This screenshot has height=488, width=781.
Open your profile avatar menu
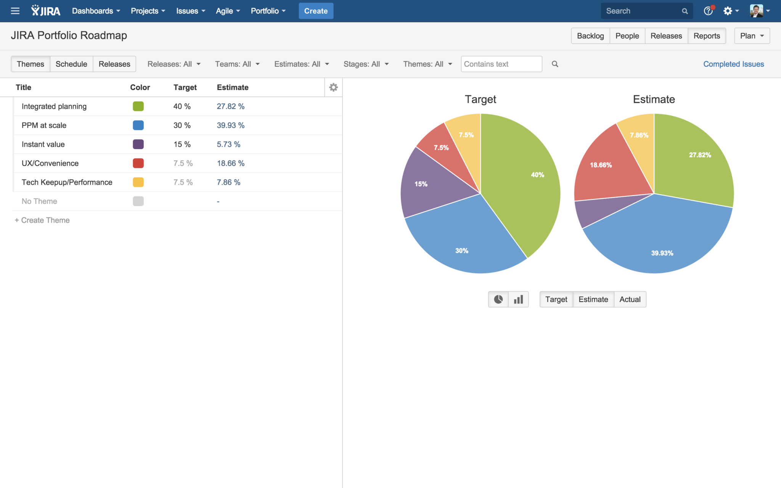pyautogui.click(x=756, y=11)
